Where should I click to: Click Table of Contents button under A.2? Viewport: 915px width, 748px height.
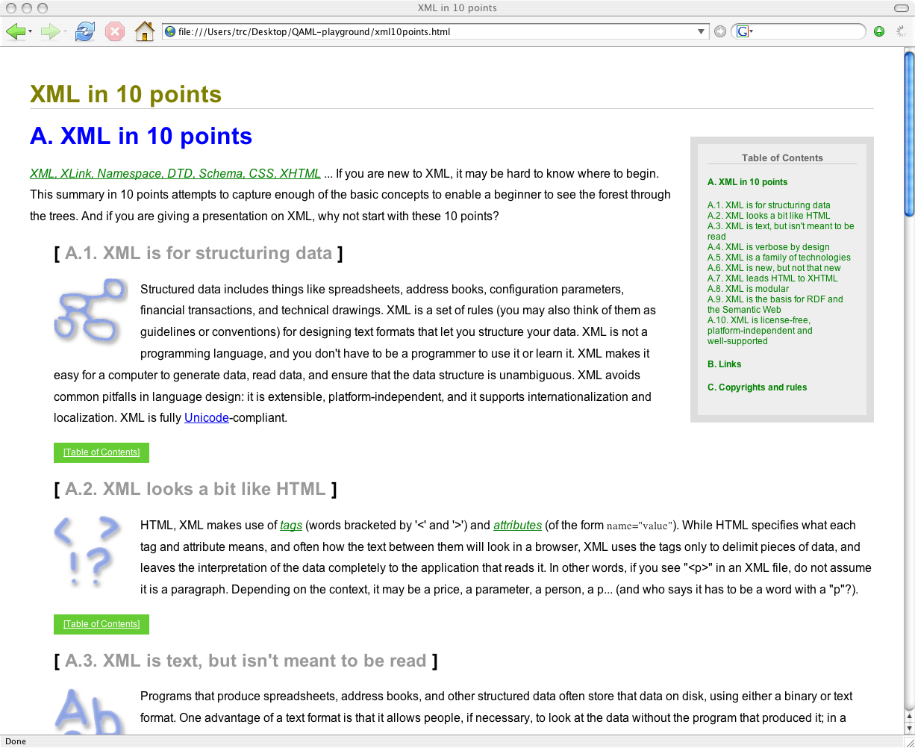point(102,624)
